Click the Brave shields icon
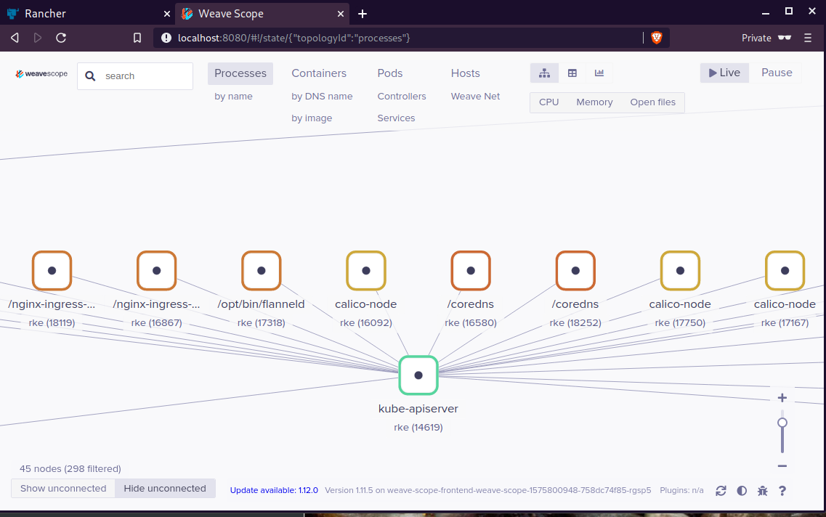The image size is (826, 517). 657,38
